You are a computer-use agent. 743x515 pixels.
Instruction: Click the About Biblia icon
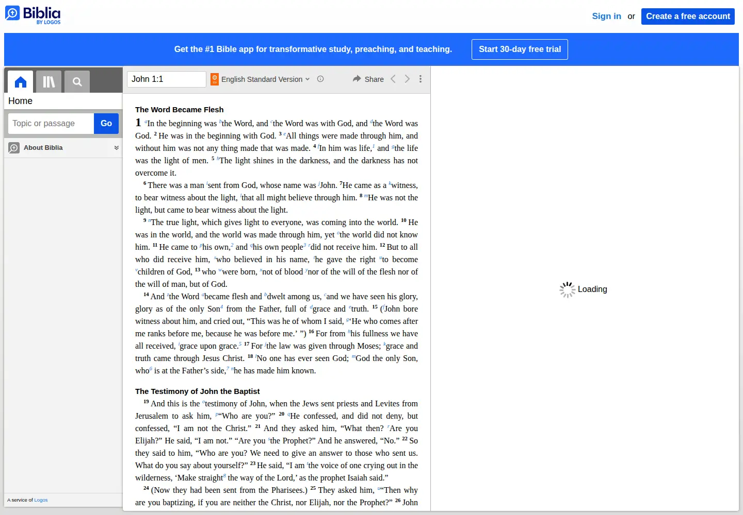pyautogui.click(x=14, y=148)
